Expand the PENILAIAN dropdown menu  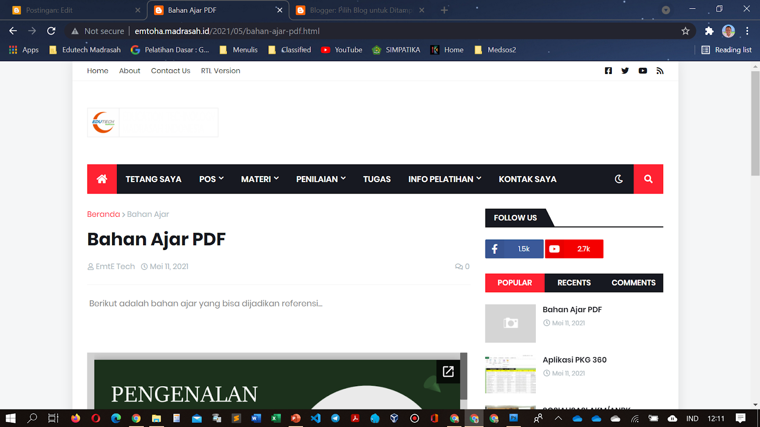tap(321, 179)
